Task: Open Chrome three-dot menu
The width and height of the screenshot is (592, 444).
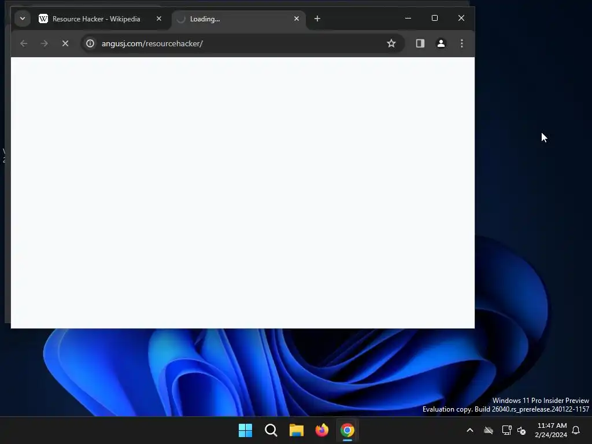Action: pyautogui.click(x=462, y=43)
